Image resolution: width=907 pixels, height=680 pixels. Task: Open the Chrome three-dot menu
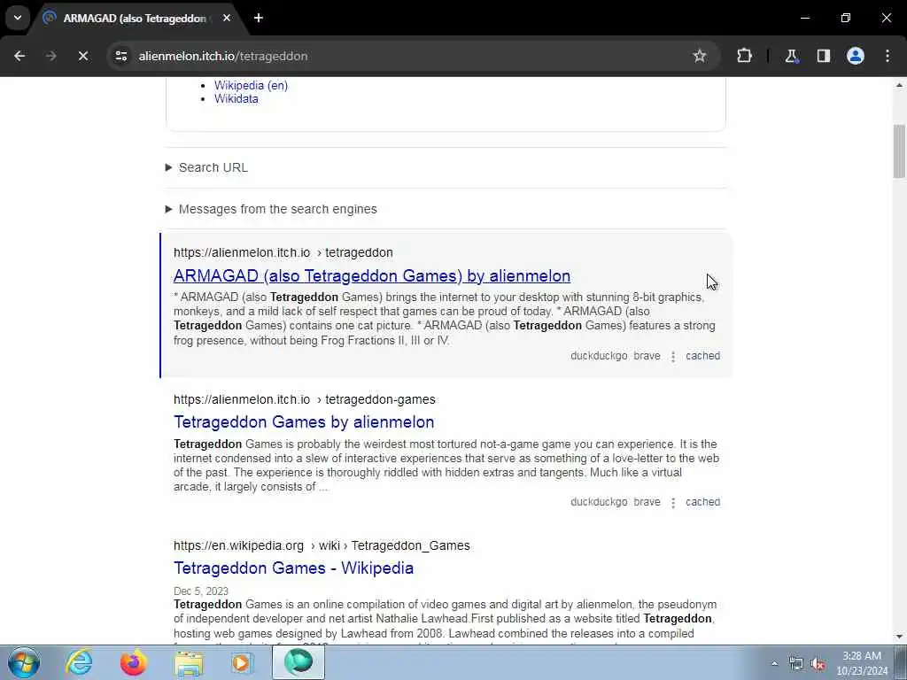pyautogui.click(x=888, y=56)
